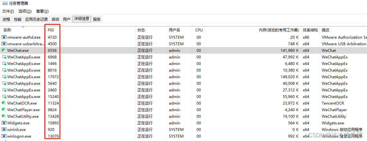Screen dimensions: 367x141
Task: Sort by the 描述 column header
Action: coord(326,30)
